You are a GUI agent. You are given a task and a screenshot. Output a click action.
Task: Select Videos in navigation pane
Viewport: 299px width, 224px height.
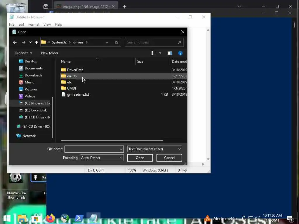click(30, 96)
